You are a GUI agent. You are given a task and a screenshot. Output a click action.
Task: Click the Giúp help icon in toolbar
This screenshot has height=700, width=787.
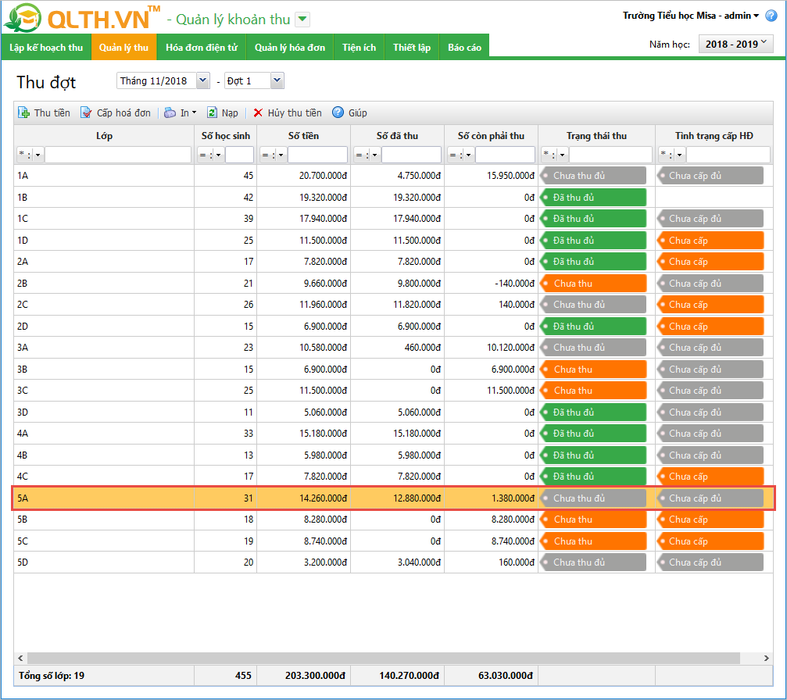pos(338,113)
